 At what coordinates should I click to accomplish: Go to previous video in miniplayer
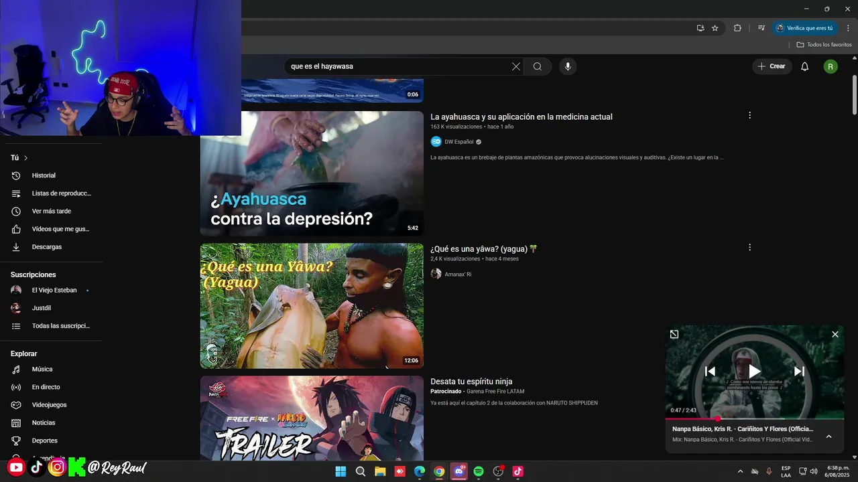tap(710, 371)
